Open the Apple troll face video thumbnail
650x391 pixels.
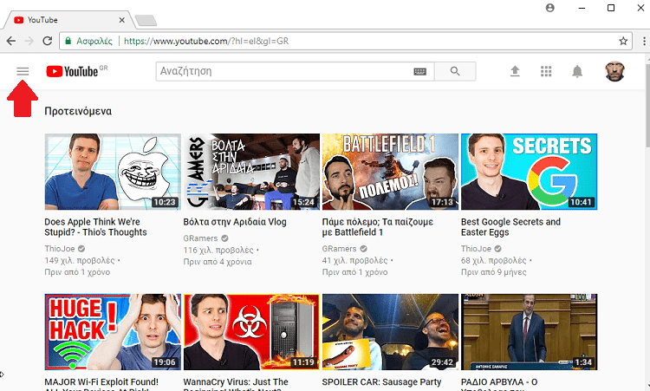click(x=113, y=172)
